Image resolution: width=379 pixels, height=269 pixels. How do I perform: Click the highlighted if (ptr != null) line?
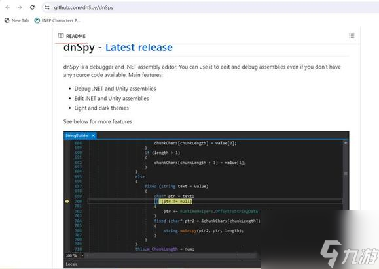pyautogui.click(x=173, y=201)
